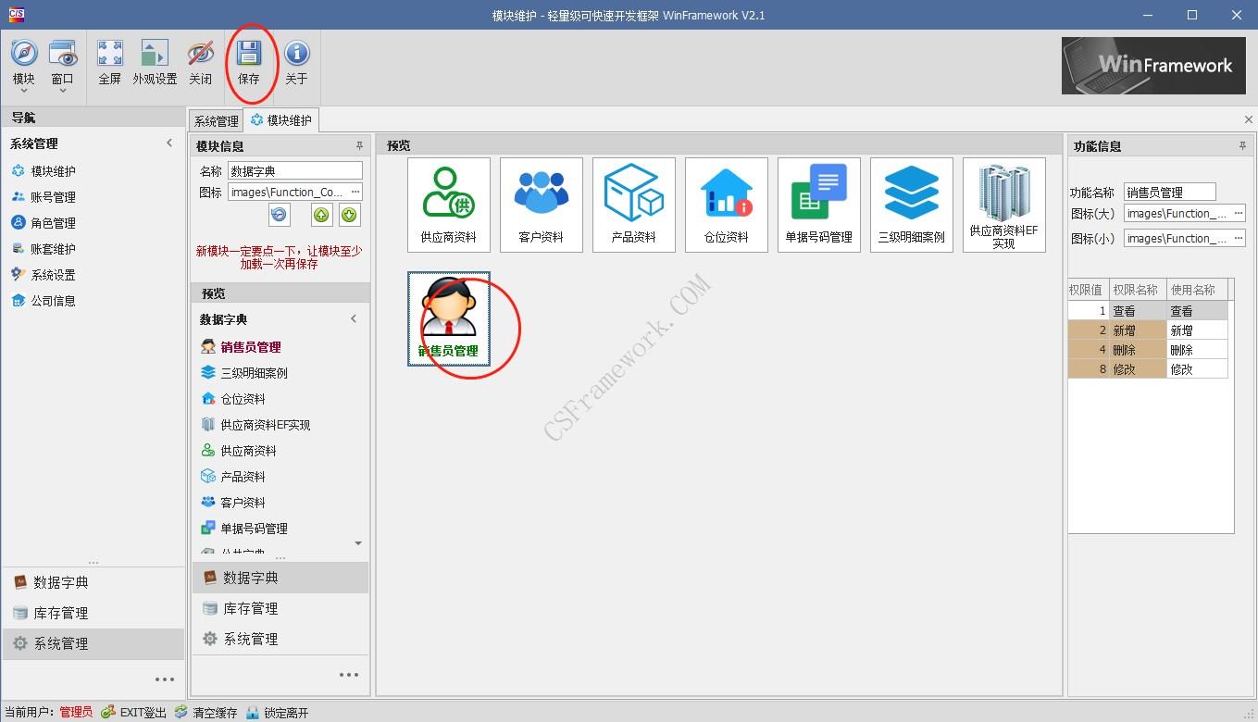This screenshot has height=722, width=1258.
Task: Collapse the 数据字典 preview group chevron
Action: click(x=353, y=317)
